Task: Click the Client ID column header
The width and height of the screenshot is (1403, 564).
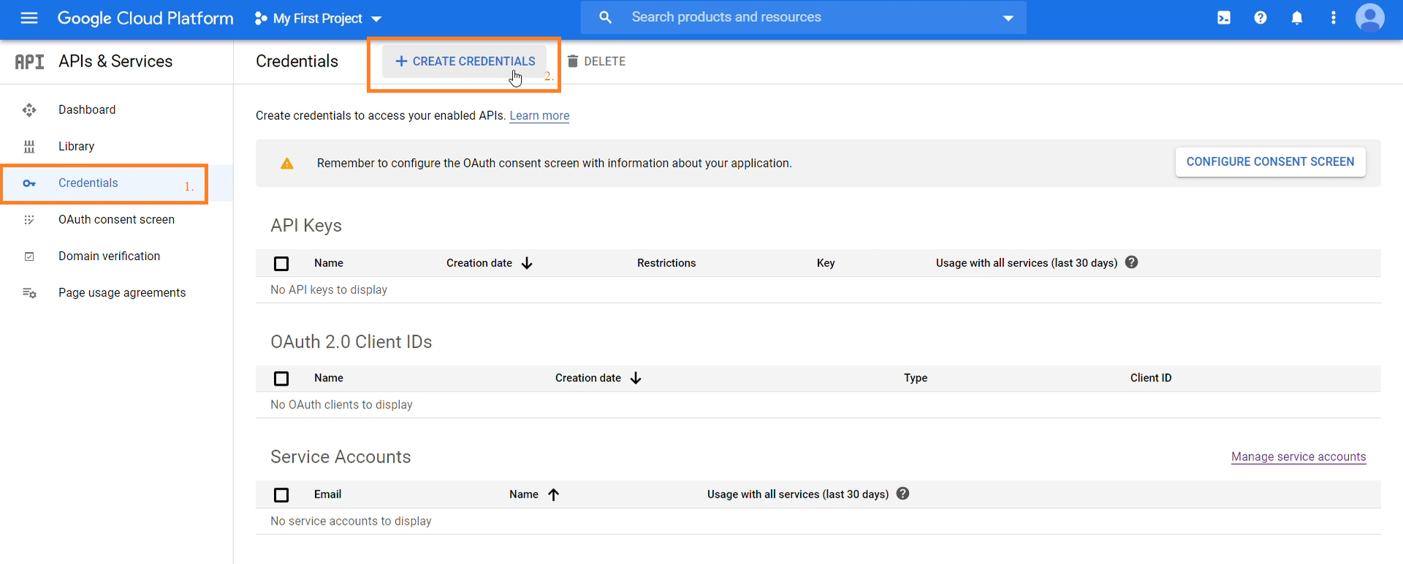Action: click(x=1151, y=378)
